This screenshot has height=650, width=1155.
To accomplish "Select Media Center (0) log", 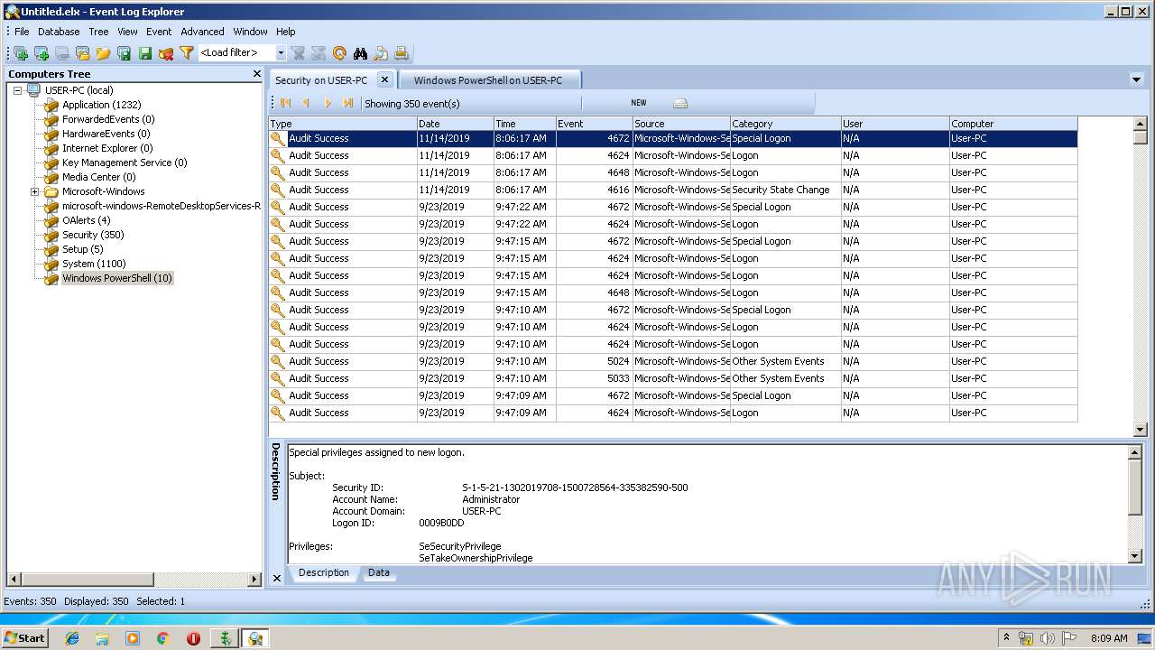I will [98, 177].
